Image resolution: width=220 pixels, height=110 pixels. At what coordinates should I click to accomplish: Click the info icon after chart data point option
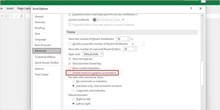point(137,14)
